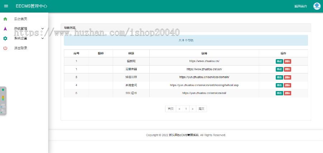Click the red power icon for logout
Viewport: 323px width, 153px height.
(x=5, y=48)
